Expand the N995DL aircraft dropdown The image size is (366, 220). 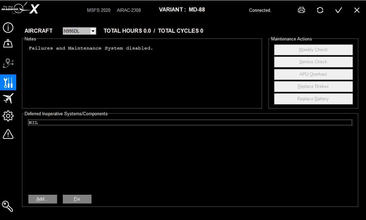(x=93, y=31)
